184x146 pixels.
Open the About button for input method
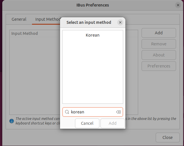[159, 55]
